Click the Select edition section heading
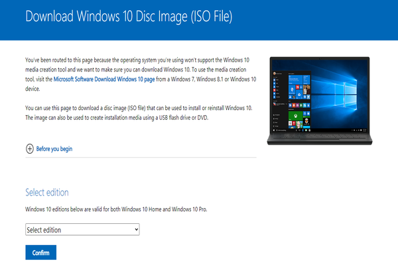This screenshot has width=398, height=265. point(47,193)
